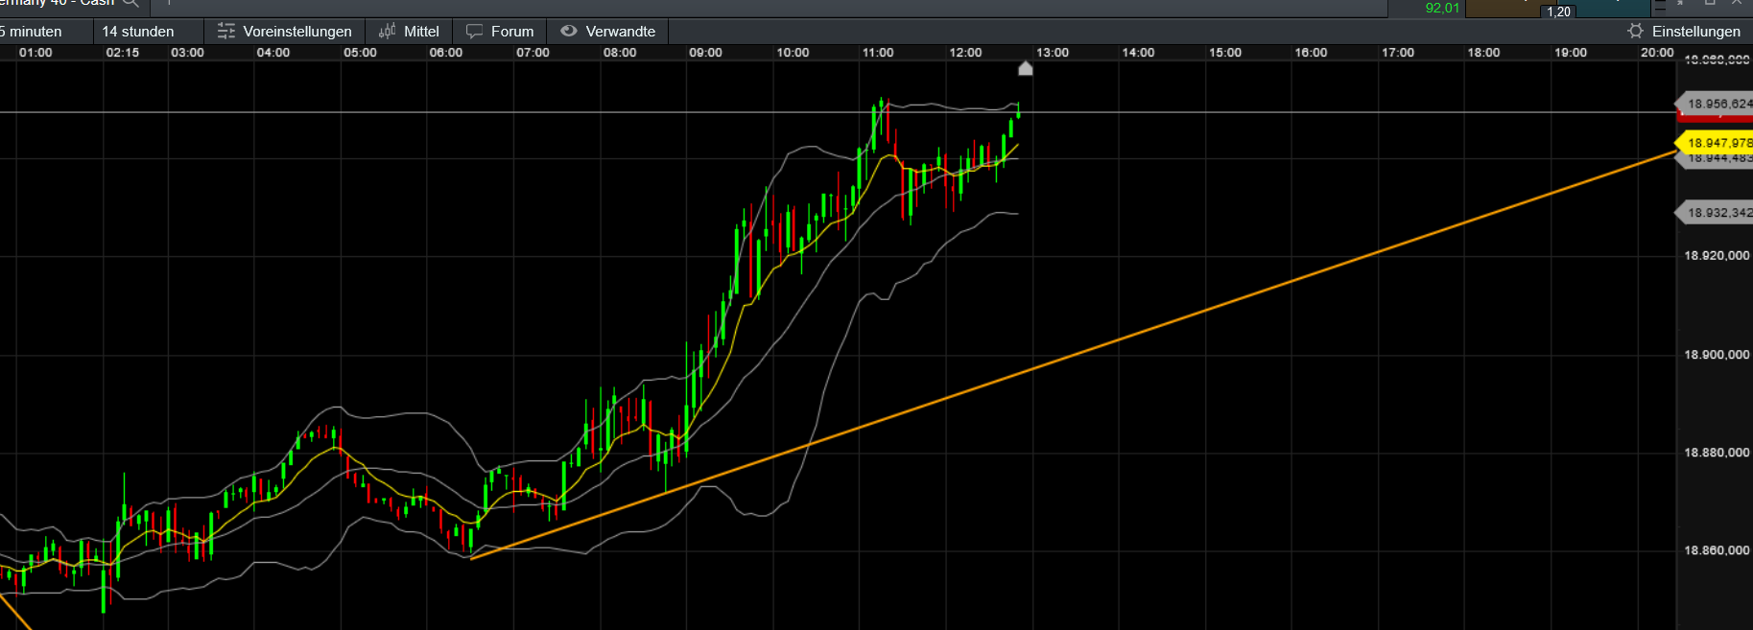The image size is (1753, 630).
Task: Click the red price tag under 18.956,624
Action: pyautogui.click(x=1716, y=116)
